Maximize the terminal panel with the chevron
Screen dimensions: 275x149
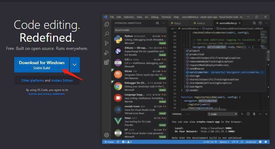point(260,114)
